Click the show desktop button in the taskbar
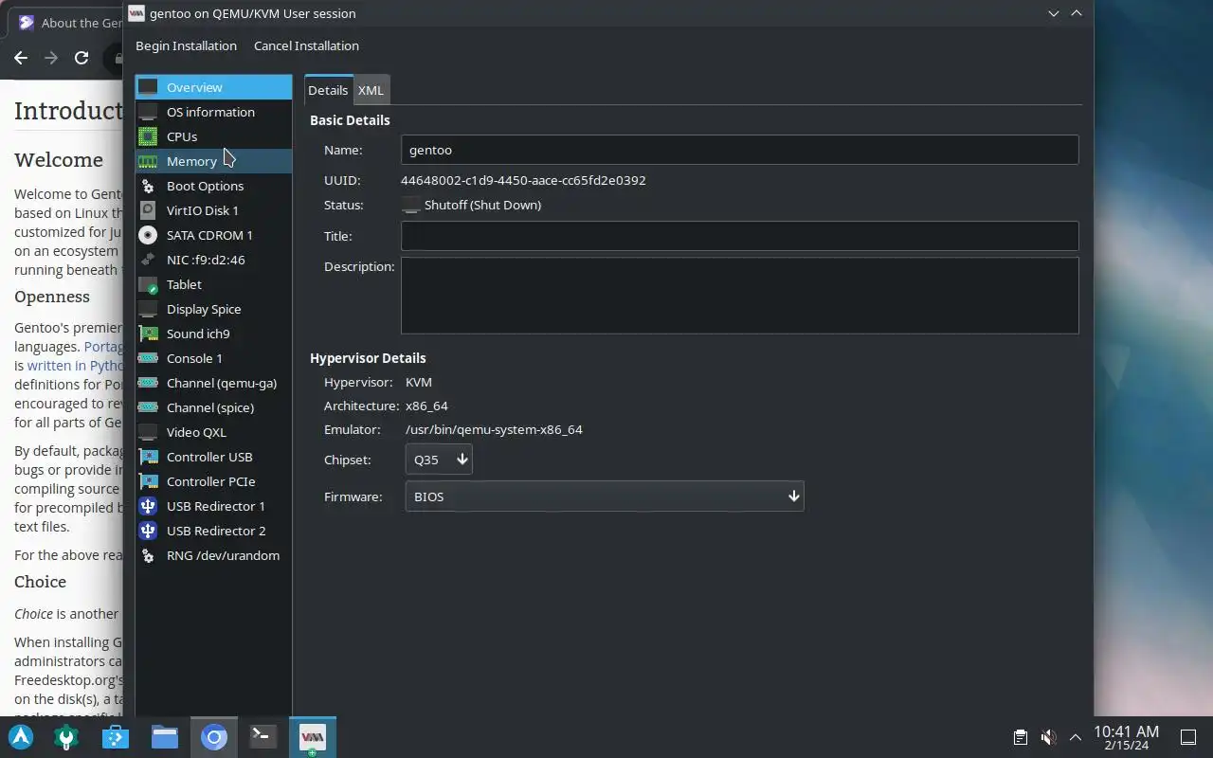This screenshot has width=1213, height=758. (1188, 737)
